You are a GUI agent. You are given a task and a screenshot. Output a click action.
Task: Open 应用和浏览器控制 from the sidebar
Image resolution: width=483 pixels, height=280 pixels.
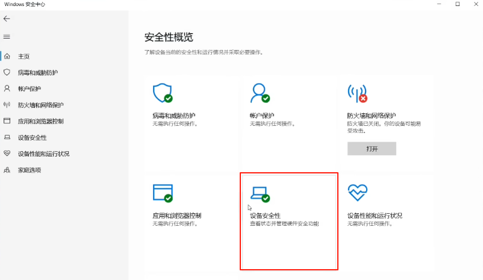point(41,122)
